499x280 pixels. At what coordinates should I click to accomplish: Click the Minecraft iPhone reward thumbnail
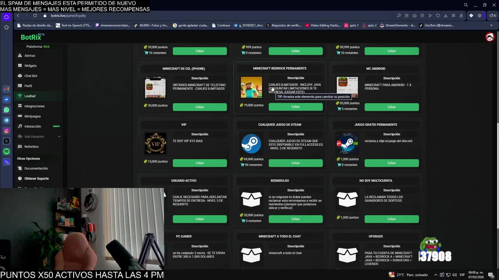pos(155,87)
